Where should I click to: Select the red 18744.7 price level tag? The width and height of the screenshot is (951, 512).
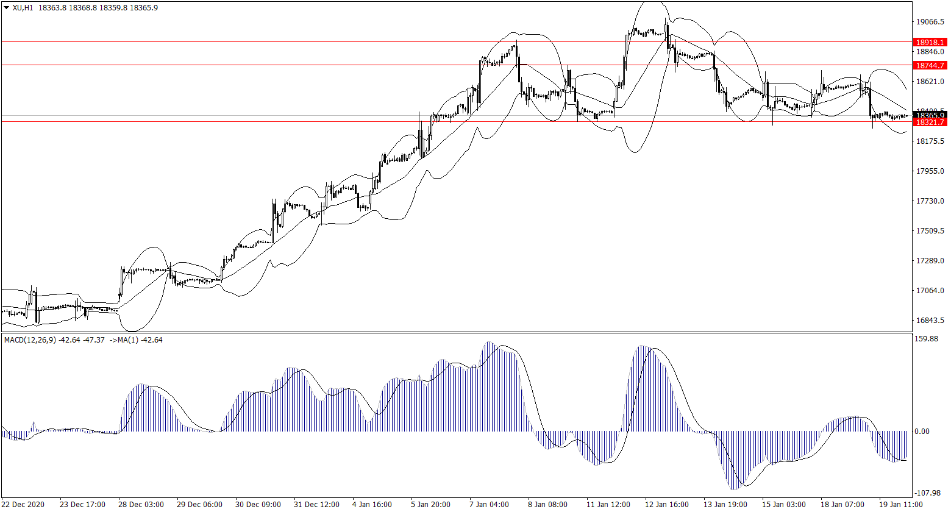tap(930, 65)
